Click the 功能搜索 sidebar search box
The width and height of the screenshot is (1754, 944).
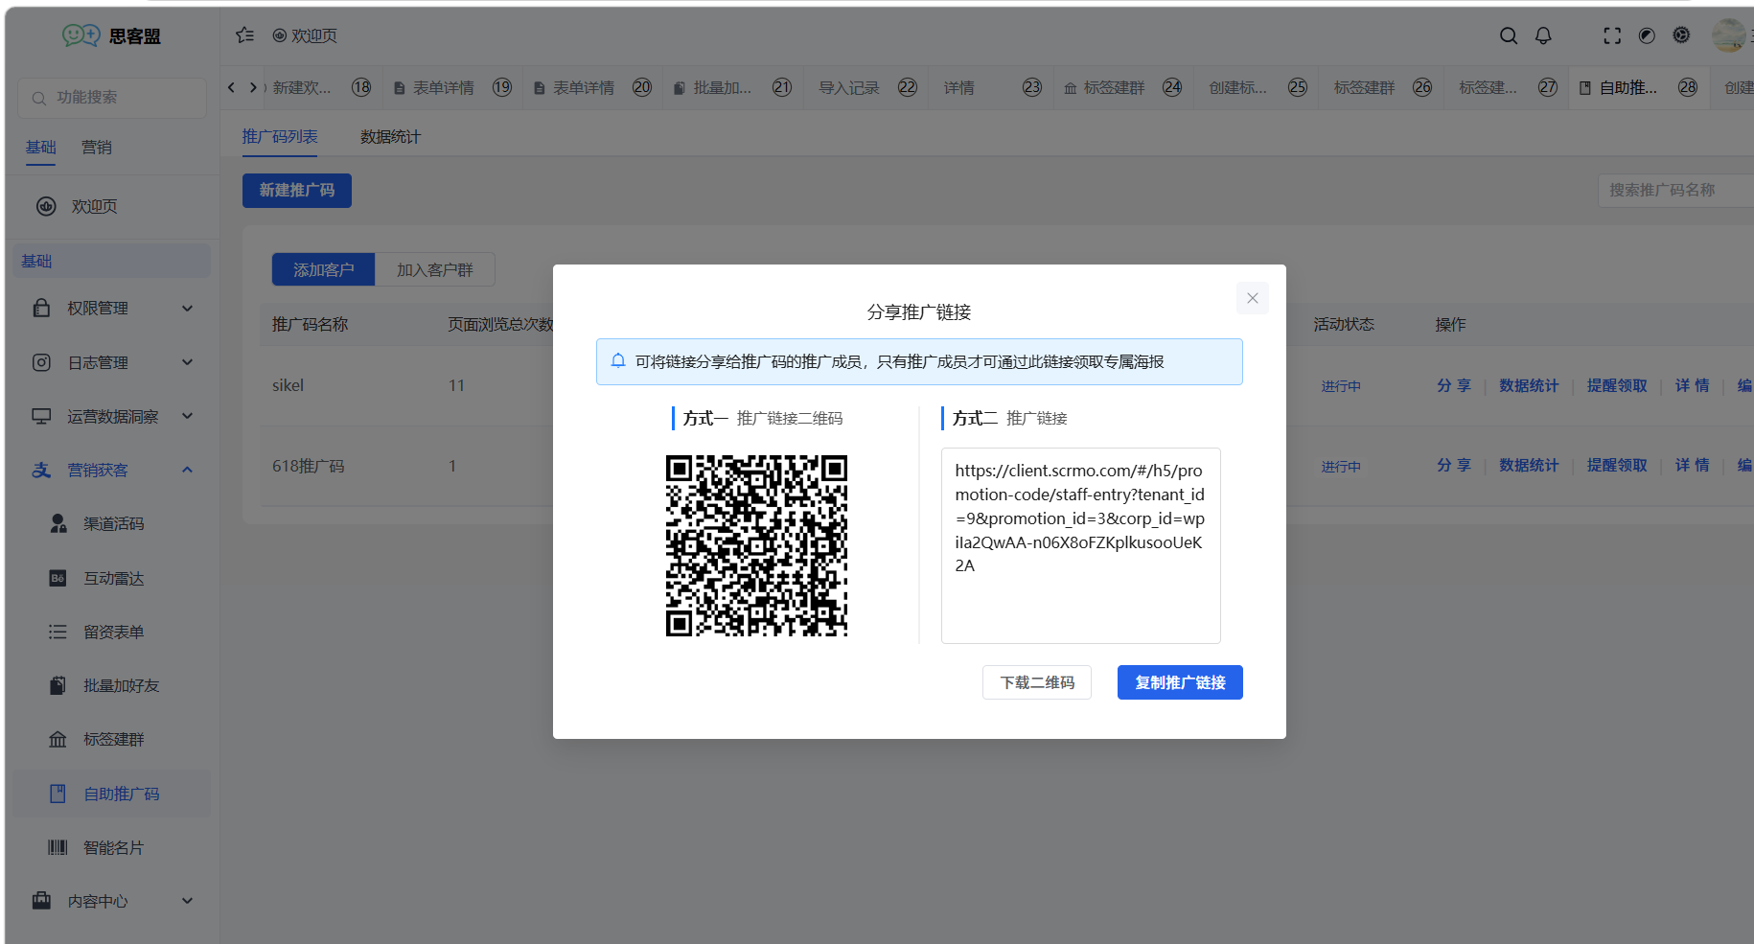112,98
